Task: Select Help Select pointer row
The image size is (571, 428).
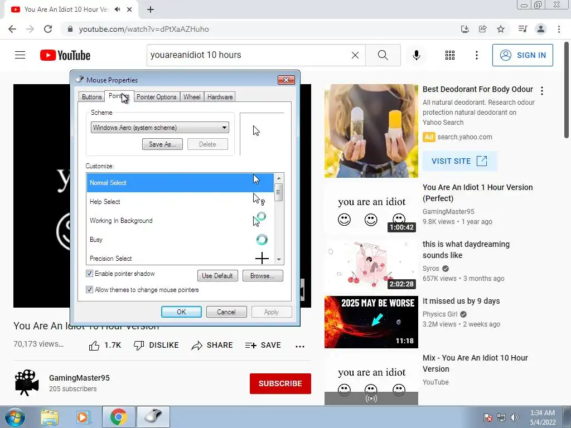Action: tap(180, 202)
